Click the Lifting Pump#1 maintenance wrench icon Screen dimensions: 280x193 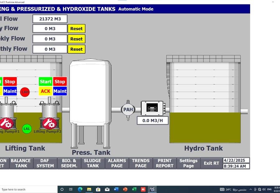(x=7, y=124)
